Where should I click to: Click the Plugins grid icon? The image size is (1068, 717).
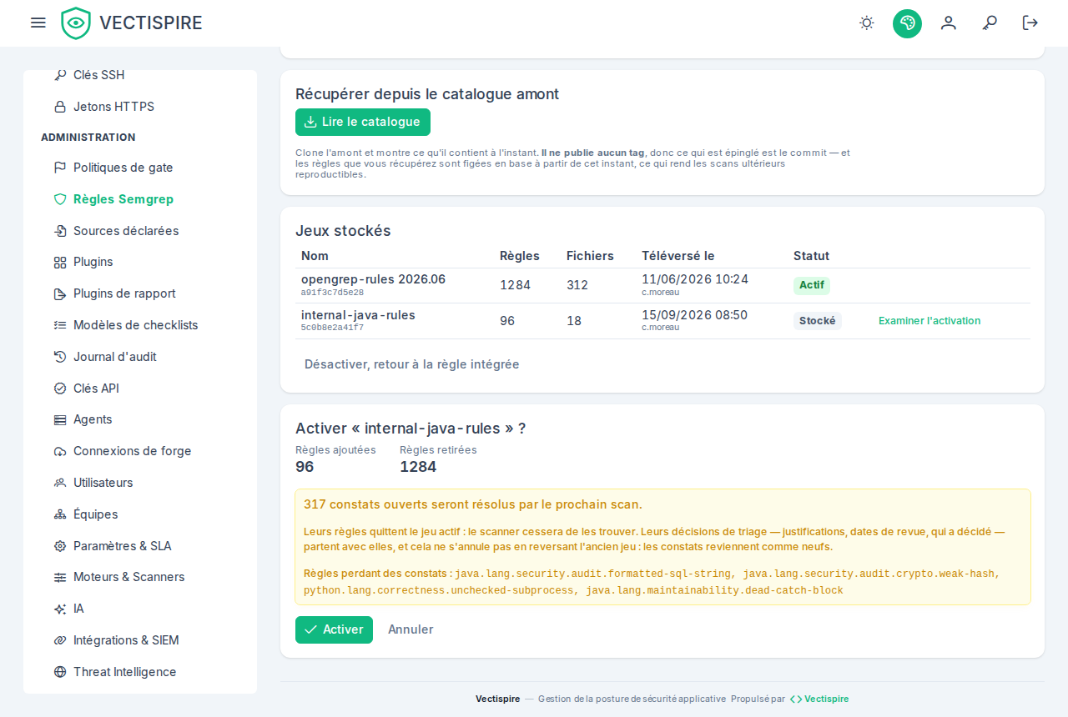click(x=60, y=262)
